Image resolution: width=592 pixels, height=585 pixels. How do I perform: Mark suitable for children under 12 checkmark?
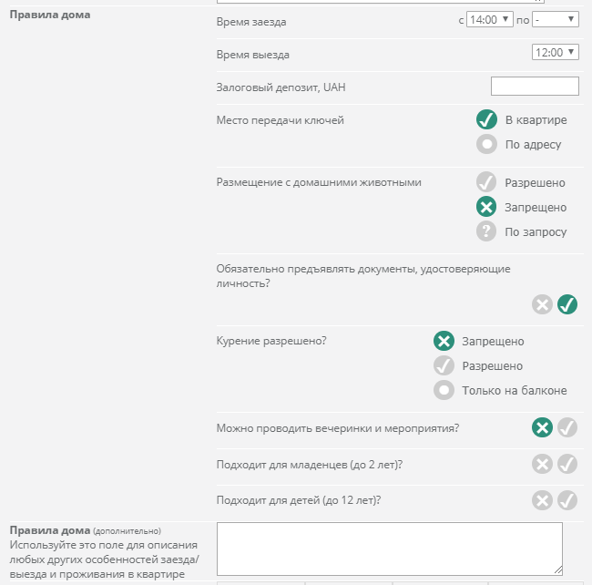(567, 500)
